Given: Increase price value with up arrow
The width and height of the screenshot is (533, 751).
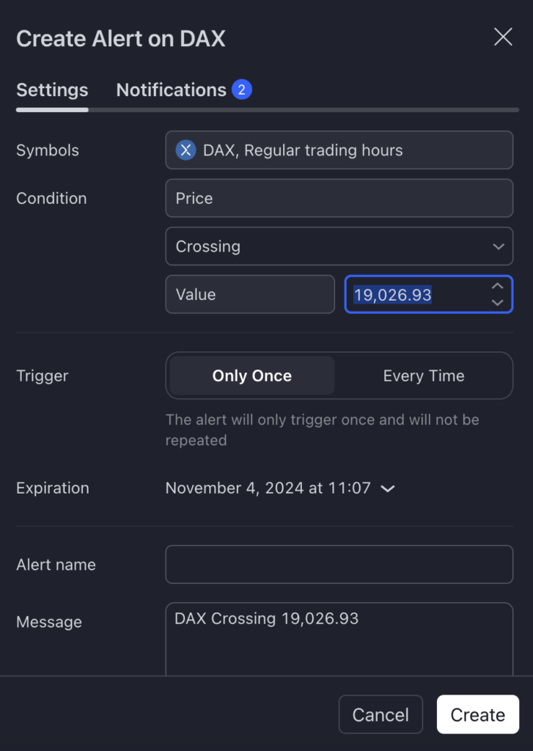Looking at the screenshot, I should tap(498, 286).
